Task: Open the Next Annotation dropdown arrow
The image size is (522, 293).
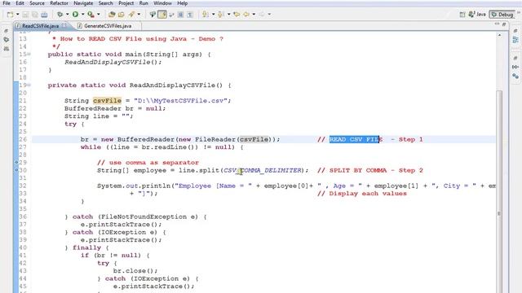Action: (213, 15)
